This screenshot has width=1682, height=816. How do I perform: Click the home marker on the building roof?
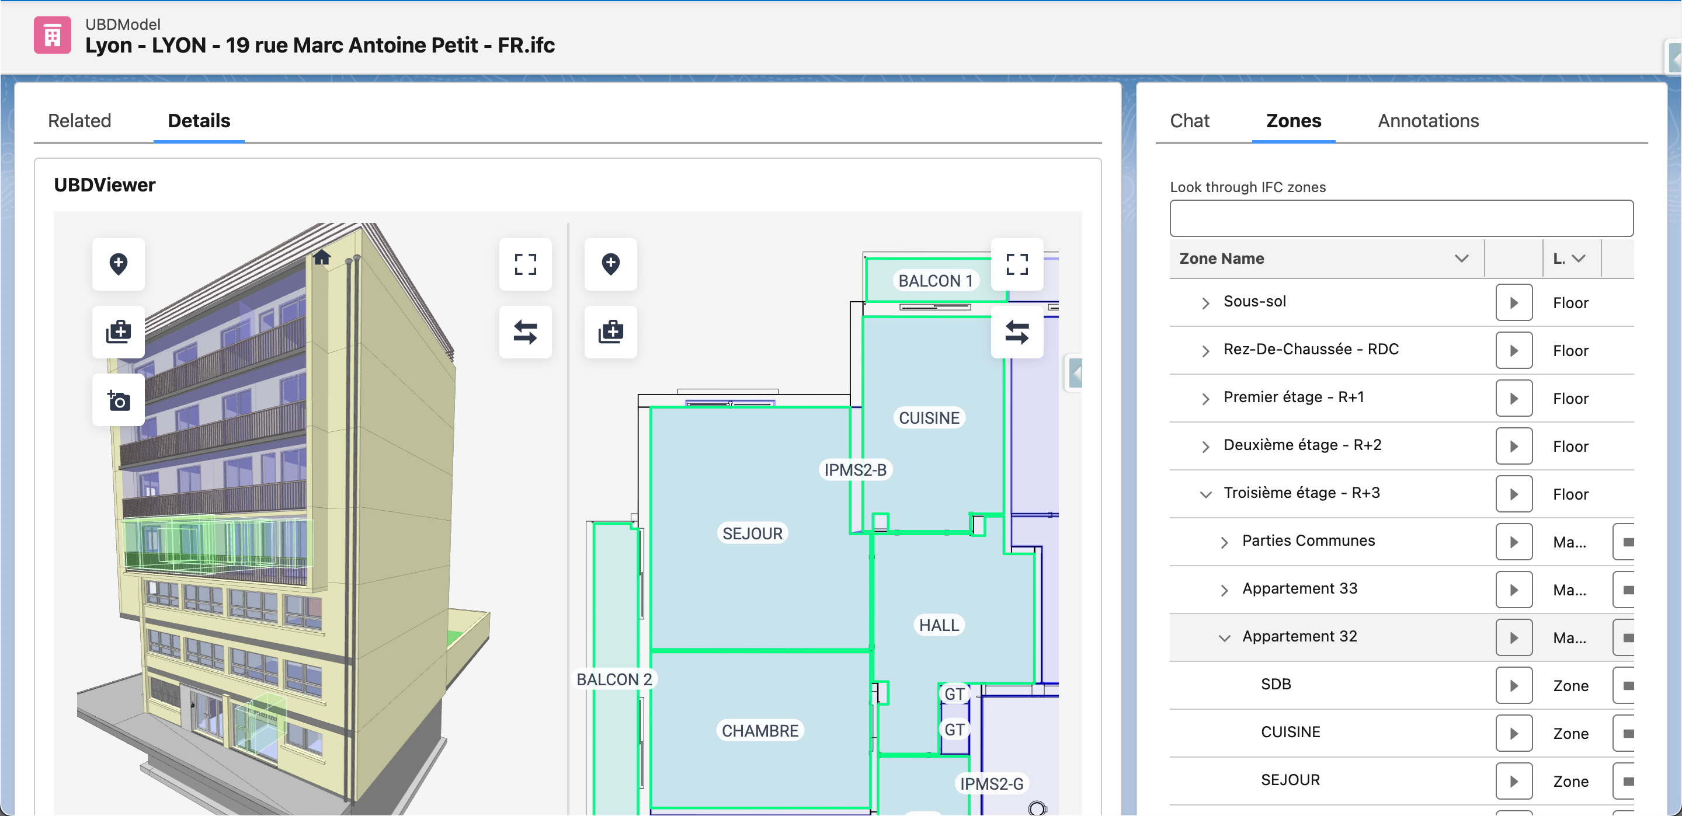point(321,257)
